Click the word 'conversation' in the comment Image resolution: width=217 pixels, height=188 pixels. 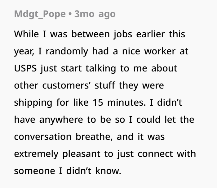click(43, 137)
